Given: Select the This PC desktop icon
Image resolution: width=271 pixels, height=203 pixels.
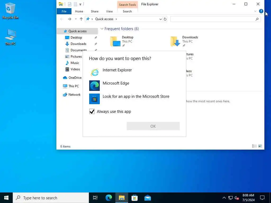Looking at the screenshot, I should point(10,37).
